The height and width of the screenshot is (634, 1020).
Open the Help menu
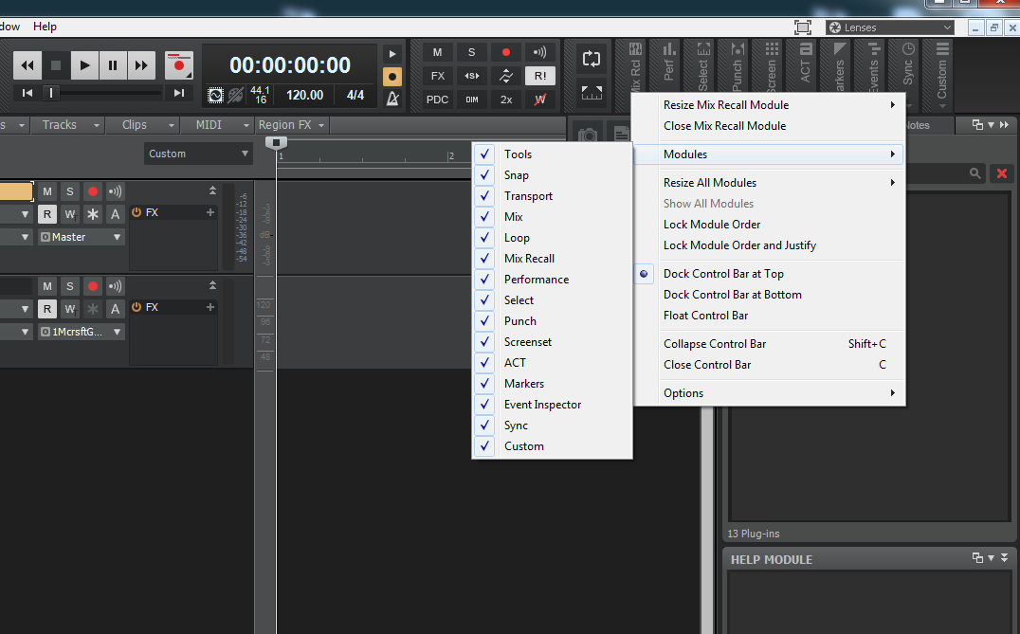point(45,27)
